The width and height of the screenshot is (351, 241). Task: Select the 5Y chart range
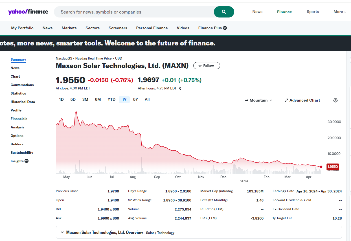pos(135,99)
